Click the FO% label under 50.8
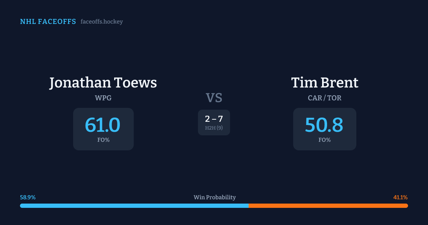This screenshot has width=428, height=225. (325, 140)
